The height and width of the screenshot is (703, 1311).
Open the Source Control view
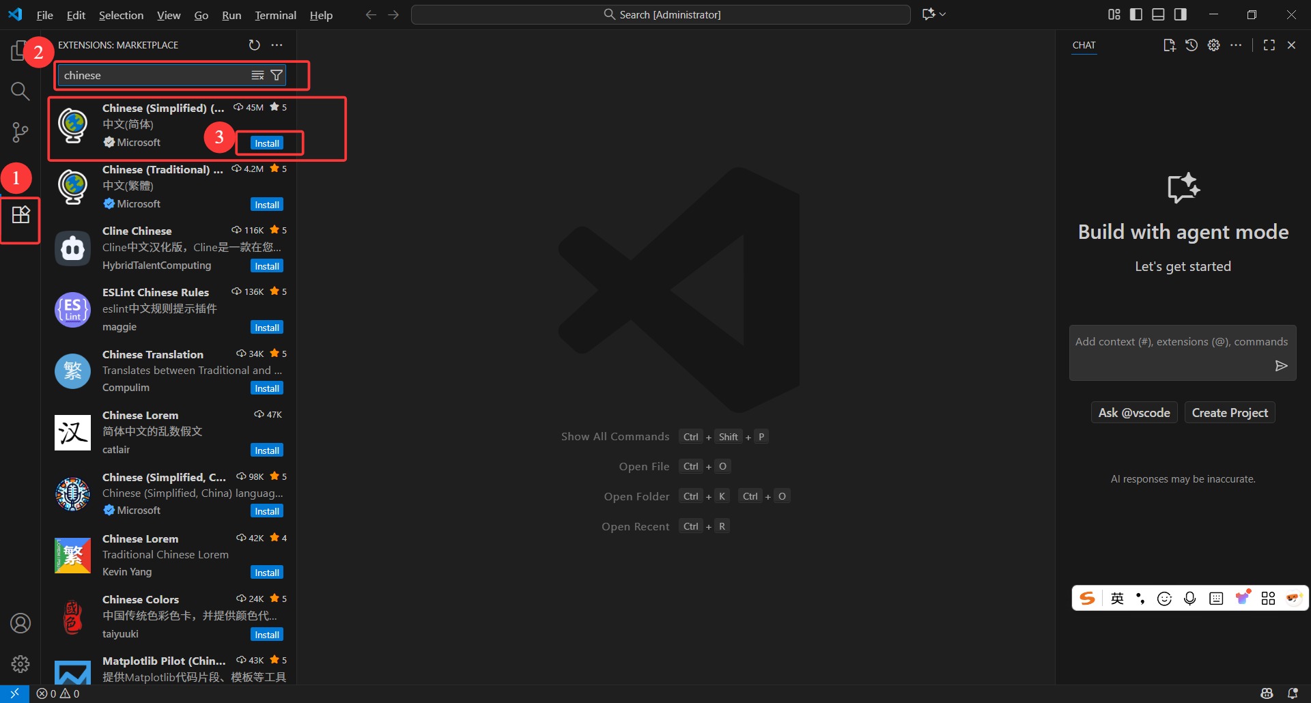tap(20, 132)
